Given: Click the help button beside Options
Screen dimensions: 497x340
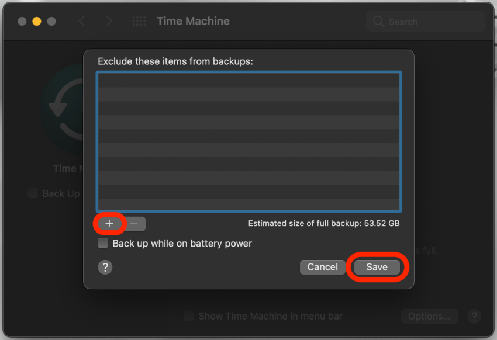Looking at the screenshot, I should pos(474,316).
